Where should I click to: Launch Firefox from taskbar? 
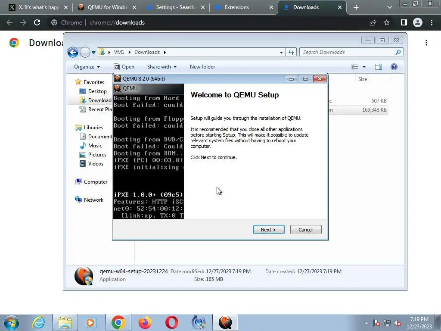click(145, 322)
